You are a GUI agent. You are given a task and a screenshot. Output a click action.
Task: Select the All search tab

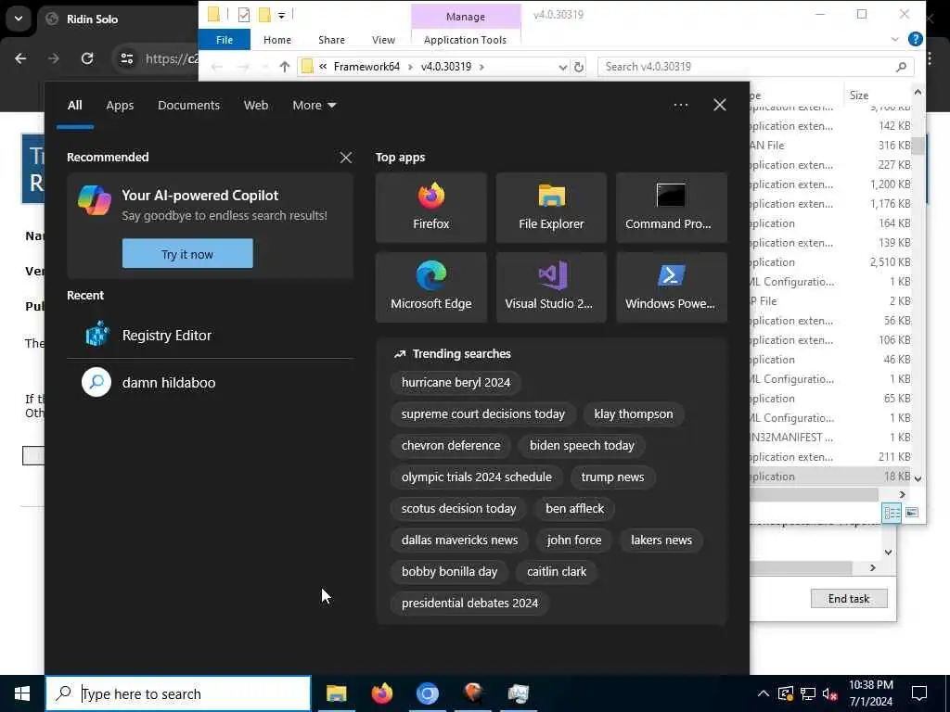(74, 106)
